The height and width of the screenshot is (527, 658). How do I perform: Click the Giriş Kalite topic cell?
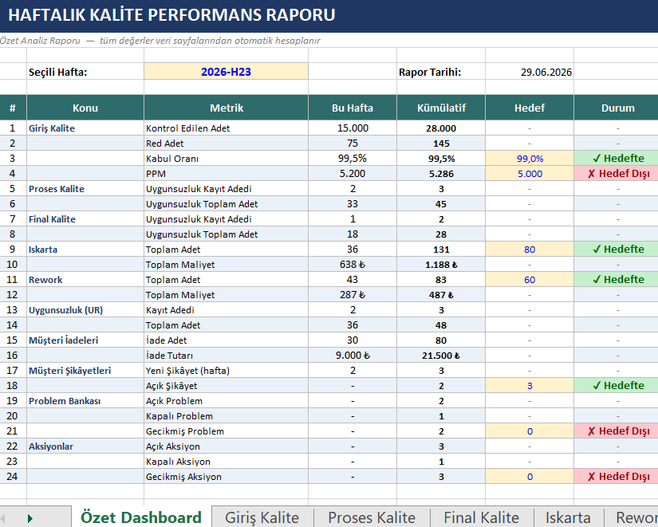click(x=85, y=128)
